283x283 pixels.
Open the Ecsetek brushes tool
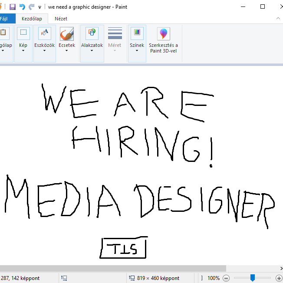[67, 34]
